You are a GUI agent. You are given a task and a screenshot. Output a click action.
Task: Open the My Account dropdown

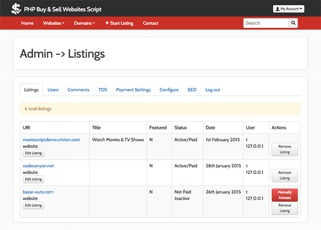(288, 9)
